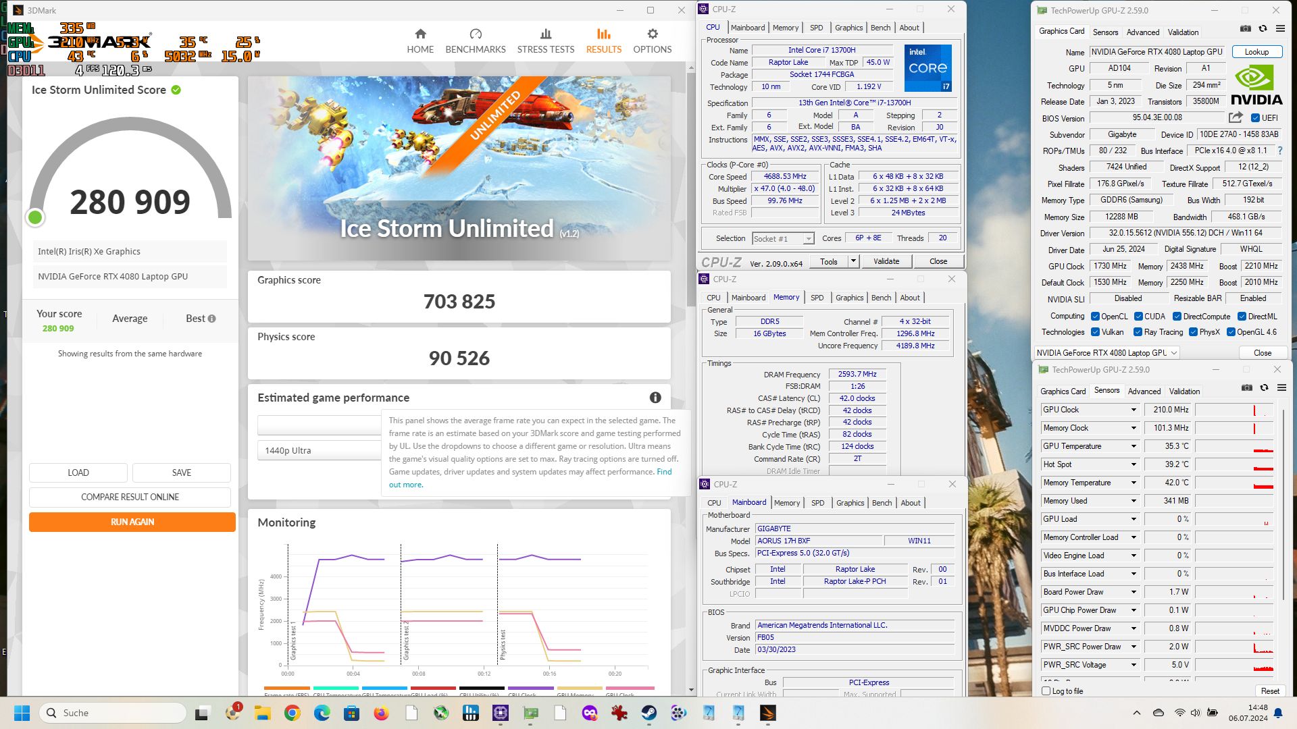Open the Validation tab in GPU-Z Sensors window
This screenshot has width=1297, height=729.
[x=1184, y=391]
